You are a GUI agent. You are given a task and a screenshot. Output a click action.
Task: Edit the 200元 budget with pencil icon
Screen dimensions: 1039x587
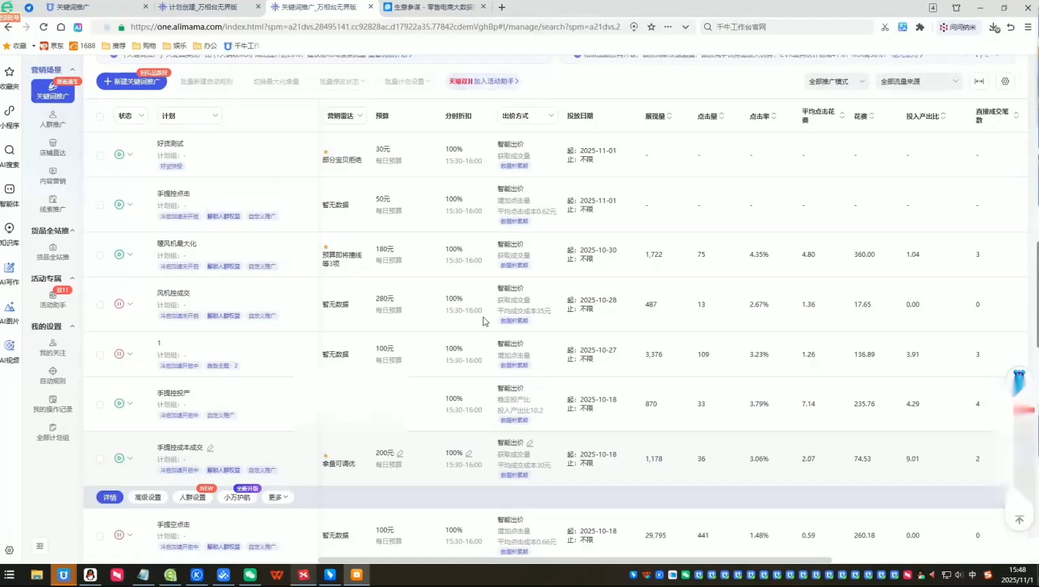400,453
